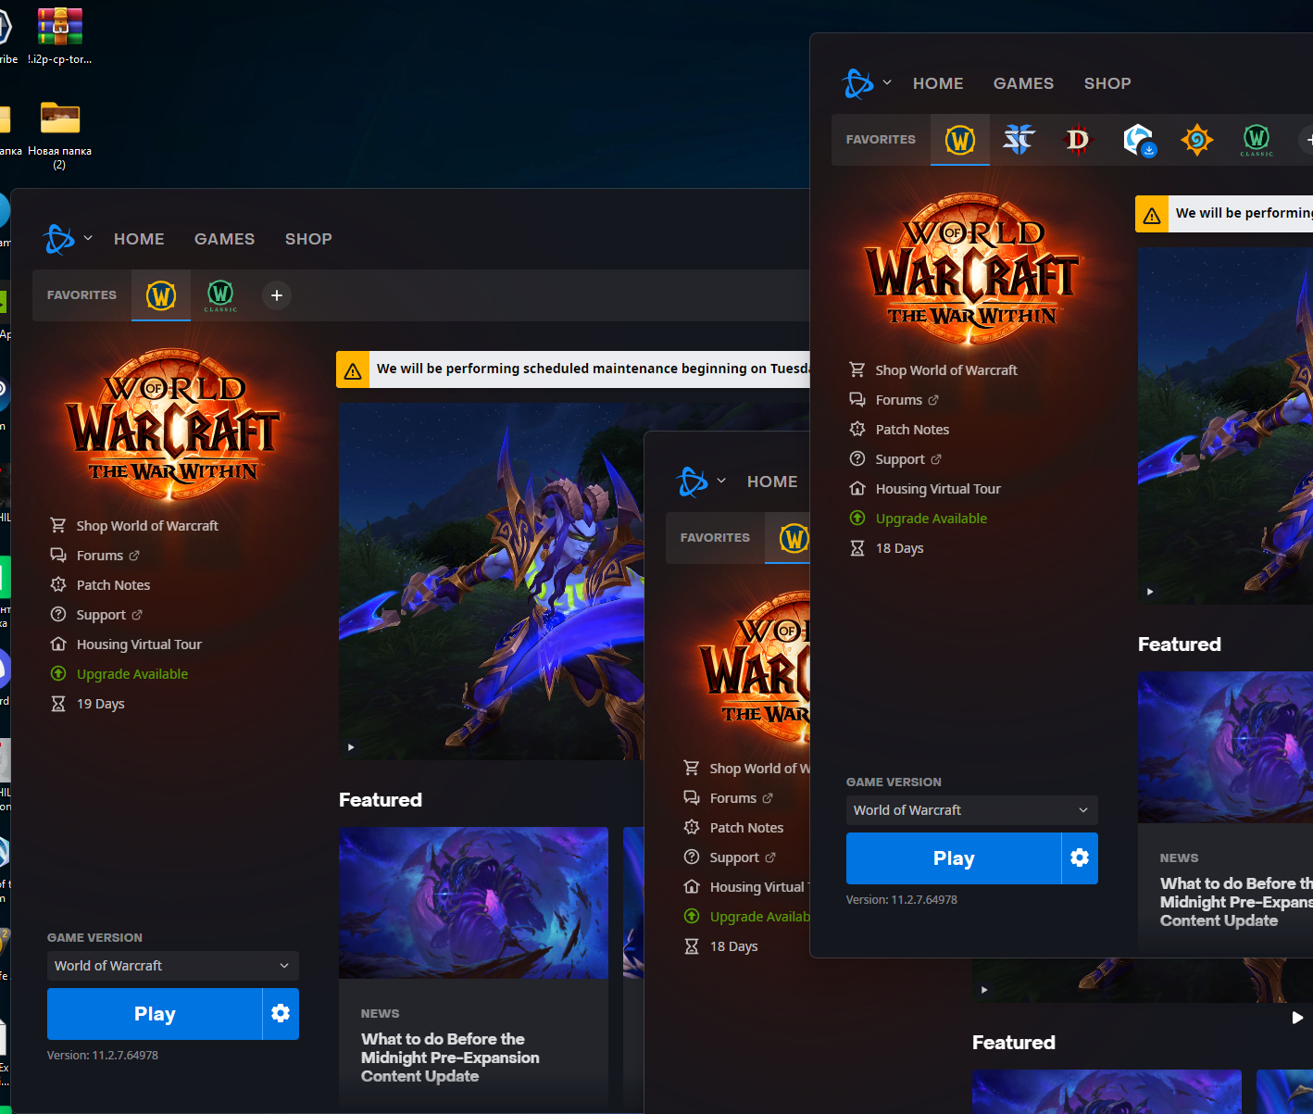The height and width of the screenshot is (1114, 1313).
Task: Click the '18 Days' timer in middle window
Action: point(720,946)
